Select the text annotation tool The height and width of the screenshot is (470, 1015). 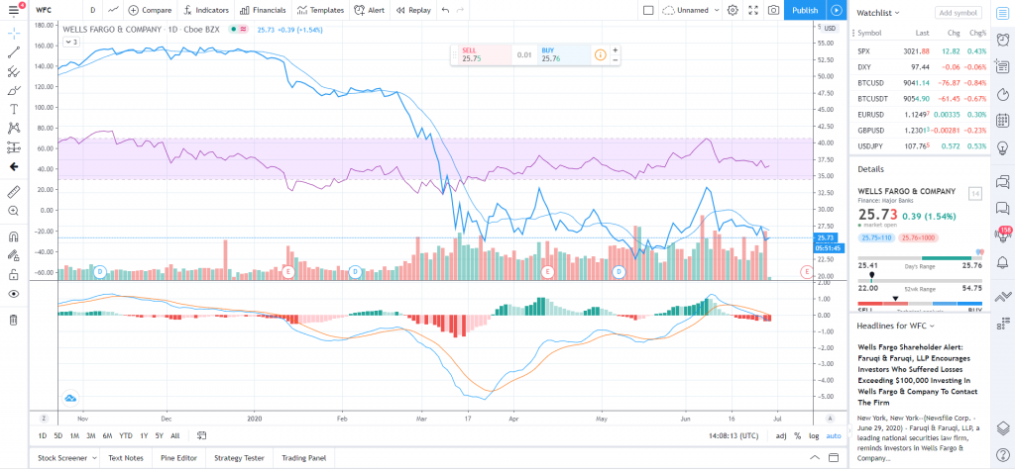pos(14,109)
